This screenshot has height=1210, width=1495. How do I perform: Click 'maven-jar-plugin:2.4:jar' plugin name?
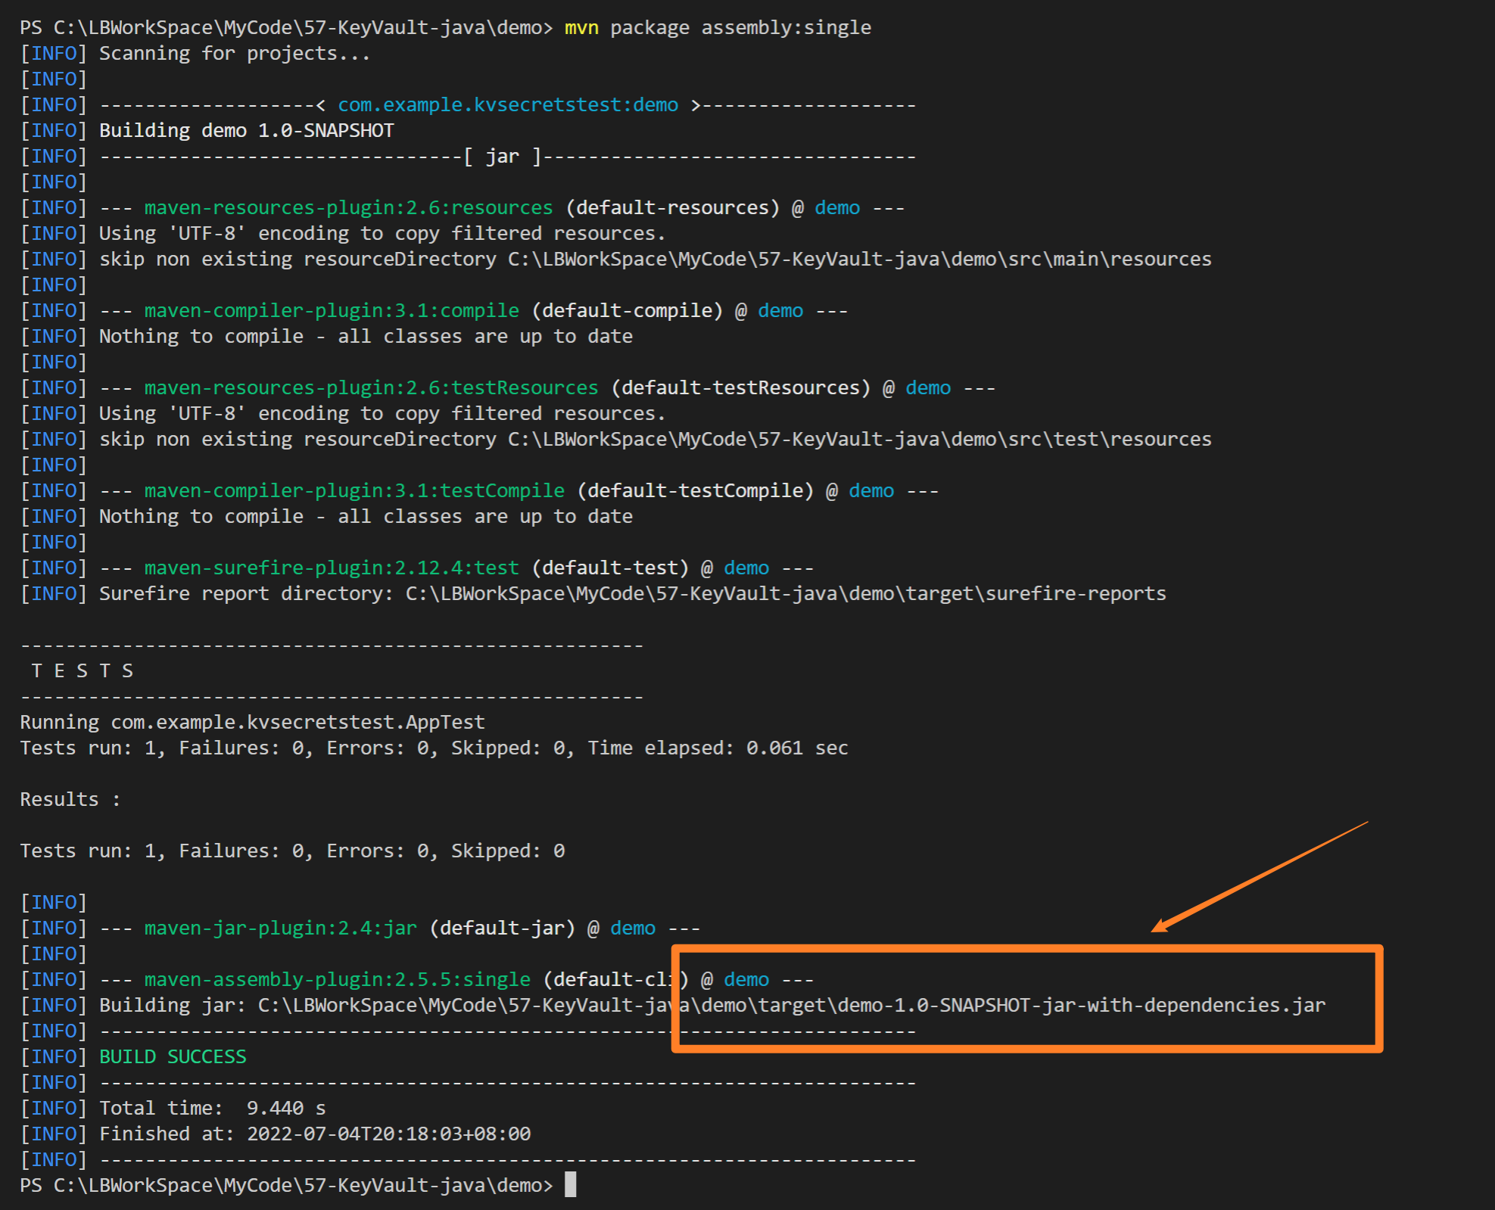point(281,928)
